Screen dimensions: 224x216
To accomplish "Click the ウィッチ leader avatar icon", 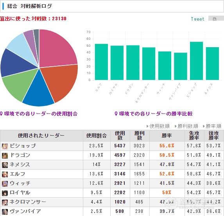I will pyautogui.click(x=5, y=184).
